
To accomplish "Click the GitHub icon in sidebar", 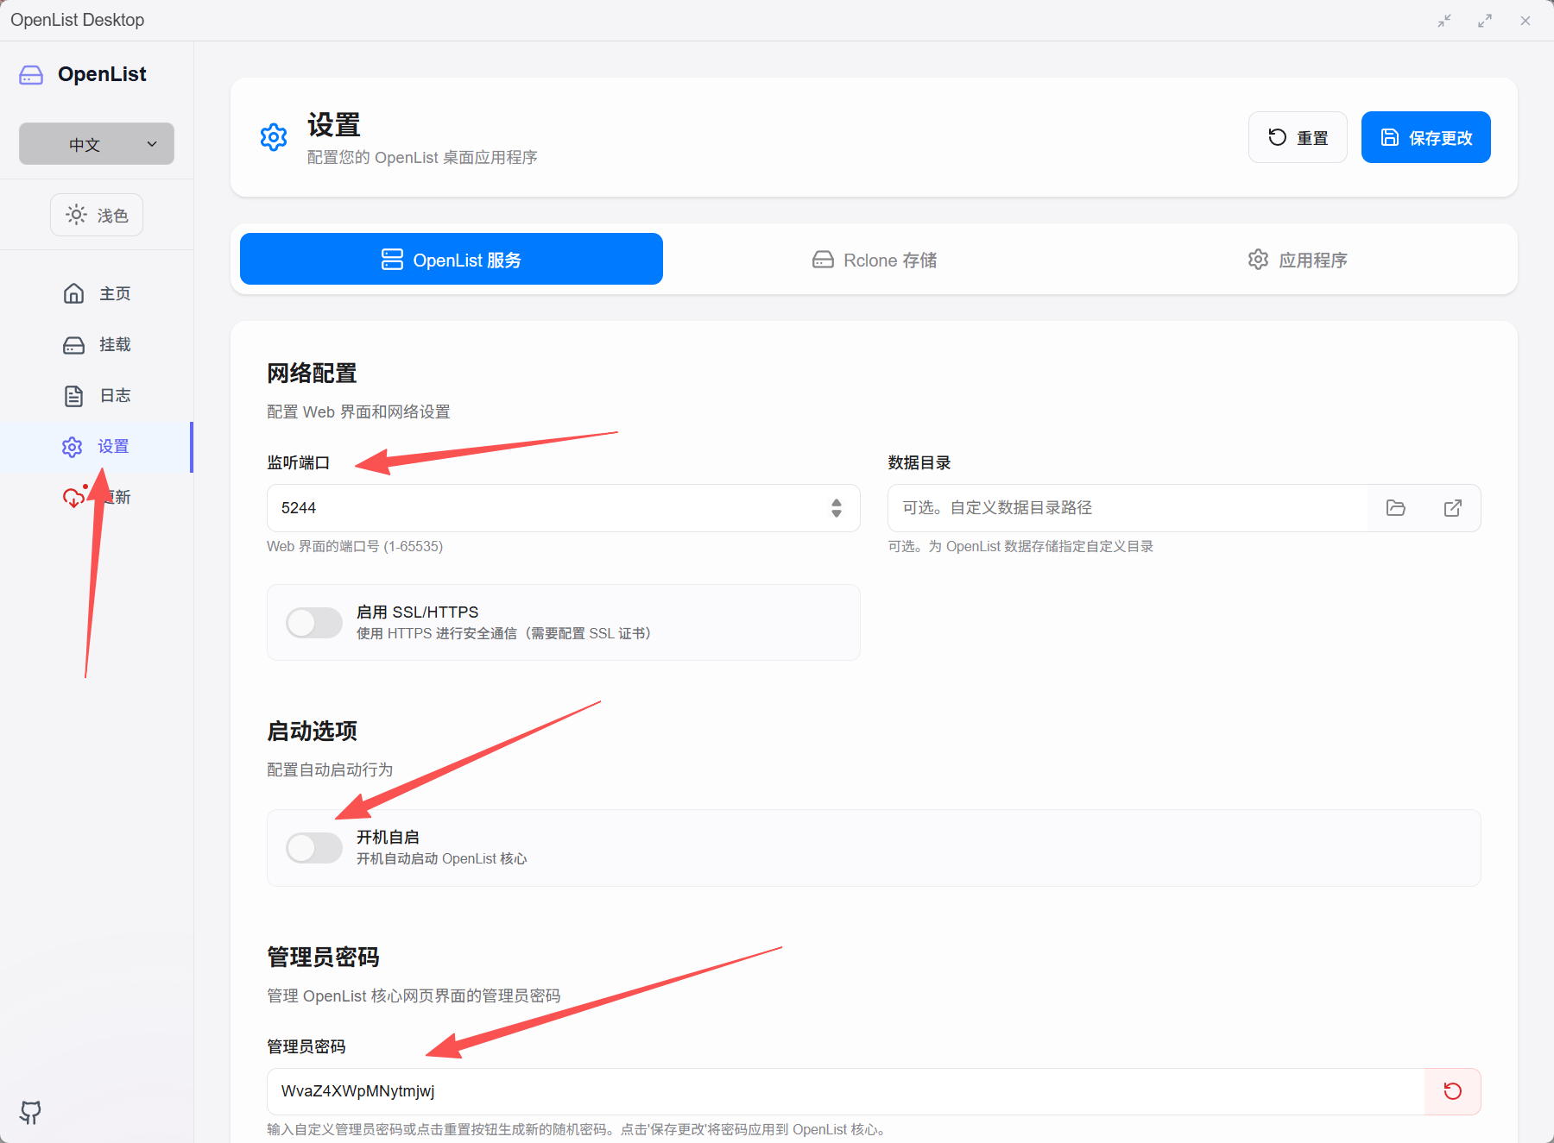I will [x=30, y=1112].
